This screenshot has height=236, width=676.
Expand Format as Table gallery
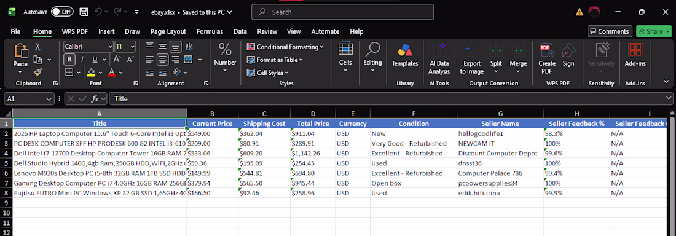pyautogui.click(x=301, y=60)
